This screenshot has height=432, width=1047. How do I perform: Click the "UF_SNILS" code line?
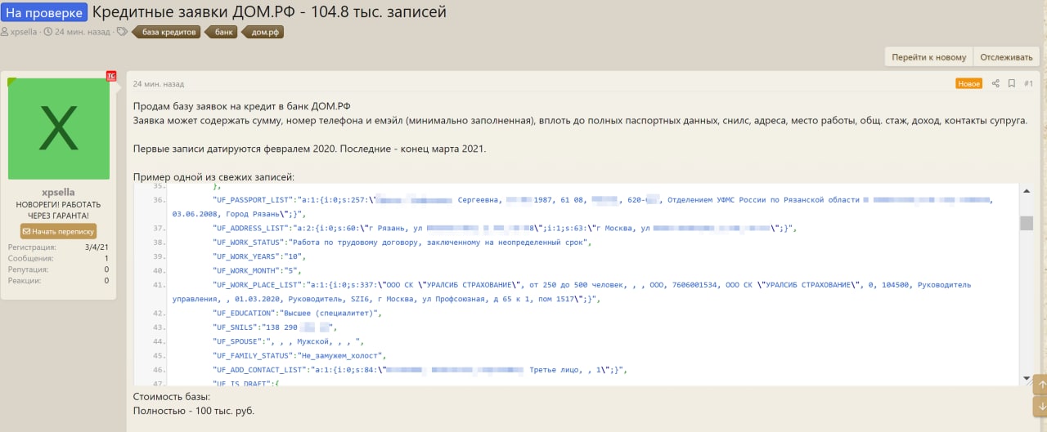pos(274,327)
